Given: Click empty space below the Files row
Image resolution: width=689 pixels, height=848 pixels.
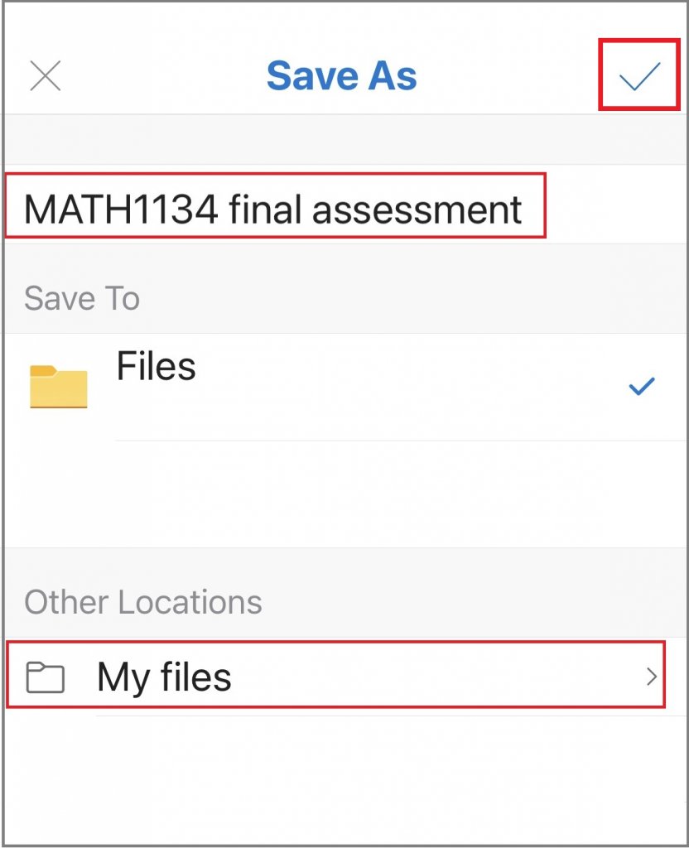Looking at the screenshot, I should [x=346, y=494].
